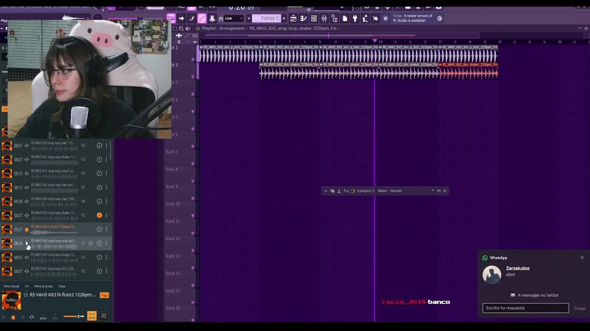Open the plugin picker plug icon

355,18
